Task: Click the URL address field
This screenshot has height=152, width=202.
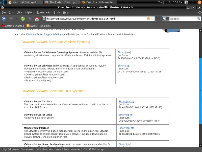Action: [x=97, y=19]
